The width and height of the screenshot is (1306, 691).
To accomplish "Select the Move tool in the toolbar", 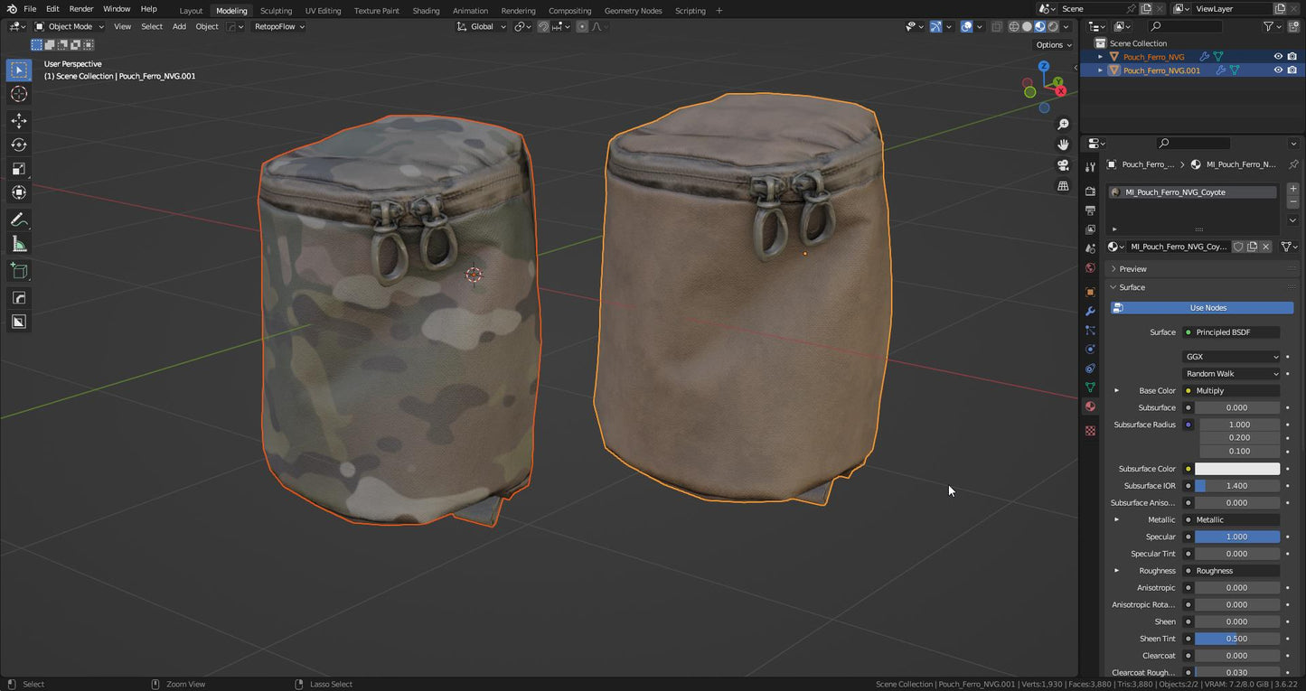I will pos(19,121).
